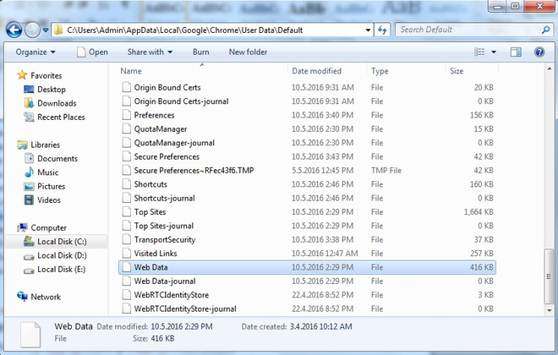
Task: Click the Back navigation arrow button
Action: click(14, 30)
